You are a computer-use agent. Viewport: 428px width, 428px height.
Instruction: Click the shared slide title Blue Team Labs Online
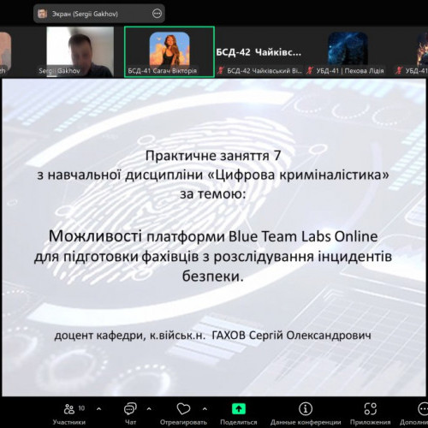[303, 236]
